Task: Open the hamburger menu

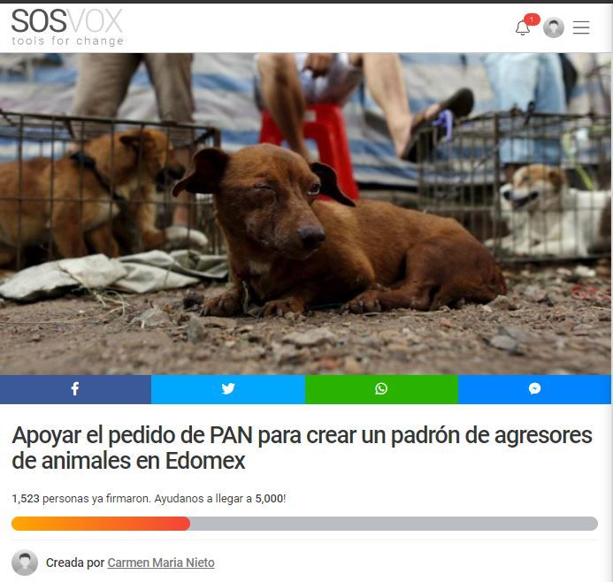Action: 581,27
